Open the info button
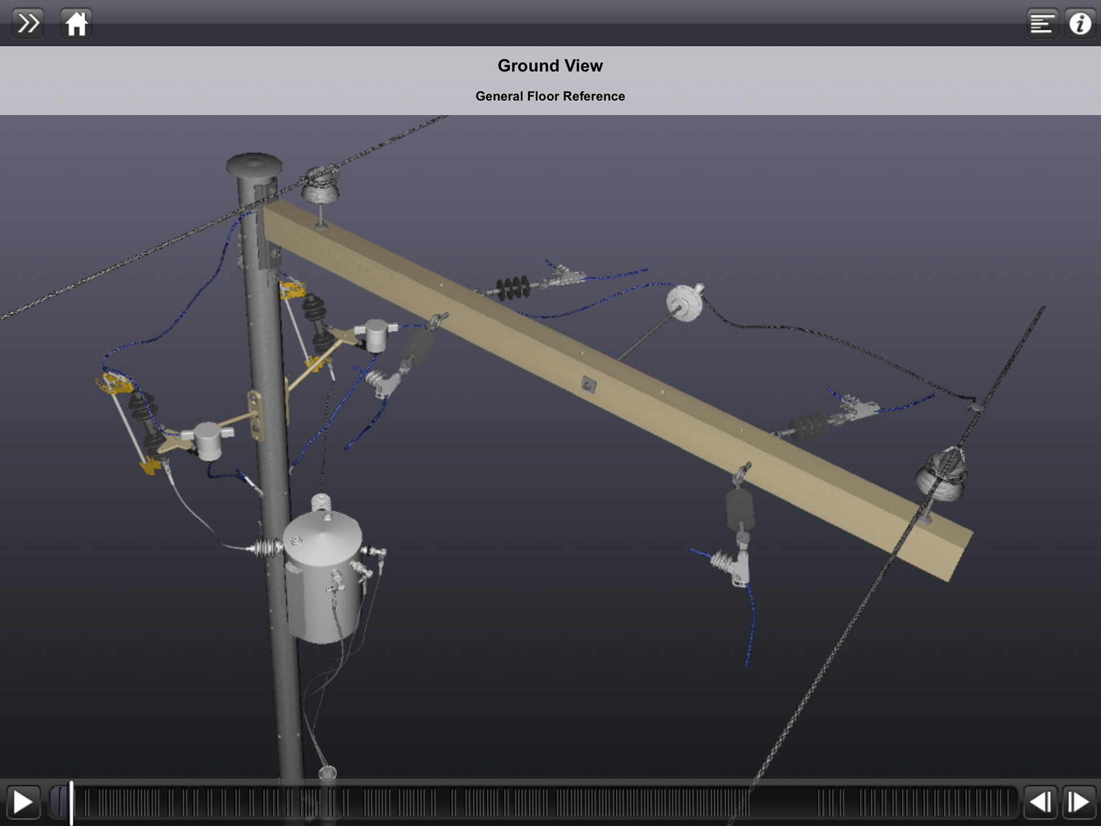The height and width of the screenshot is (826, 1101). tap(1080, 24)
